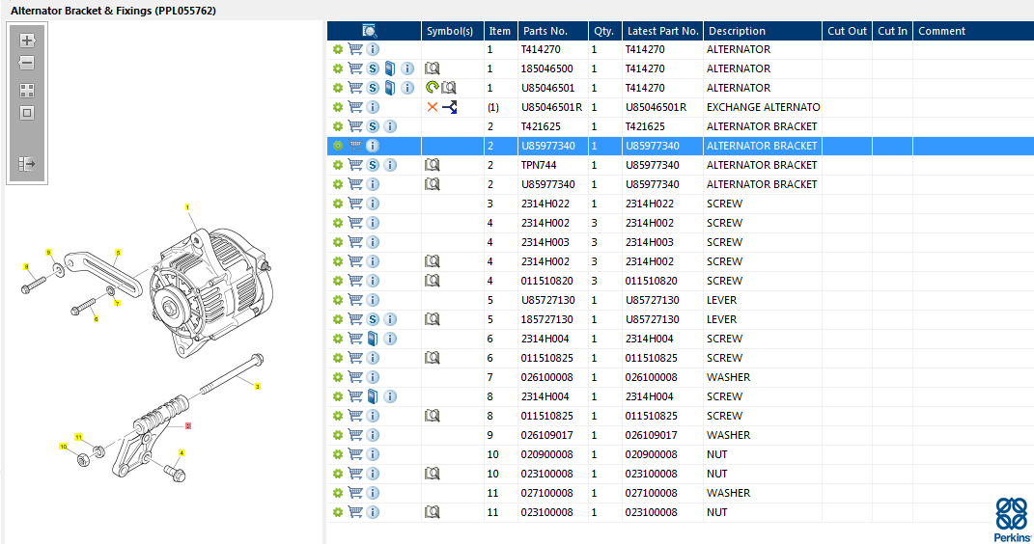Click the magnifier search icon in table header

pos(369,31)
